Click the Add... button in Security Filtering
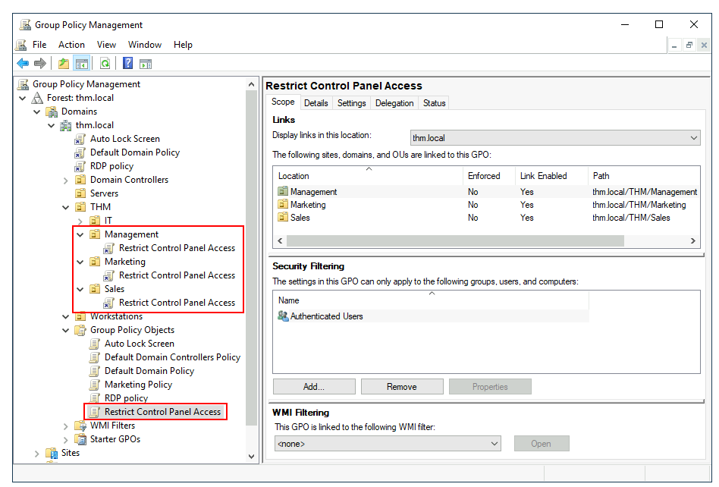This screenshot has width=719, height=487. tap(313, 387)
